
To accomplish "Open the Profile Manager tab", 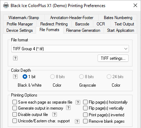I will 20,24.
